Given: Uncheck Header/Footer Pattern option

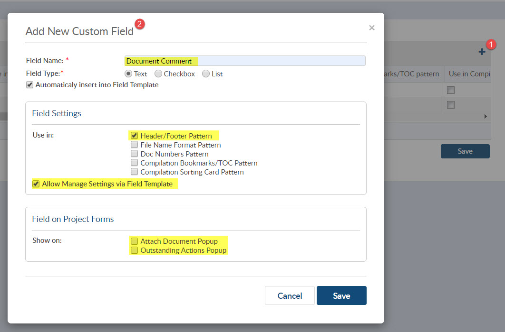Looking at the screenshot, I should [135, 136].
